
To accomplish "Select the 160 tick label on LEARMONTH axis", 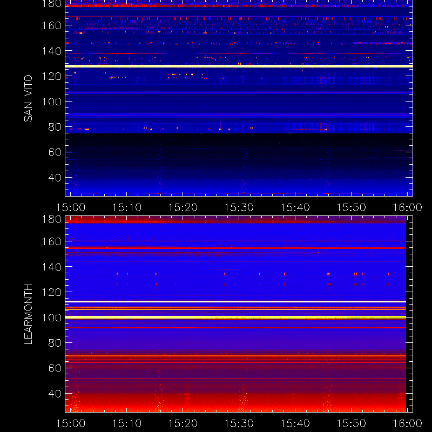I will 51,241.
